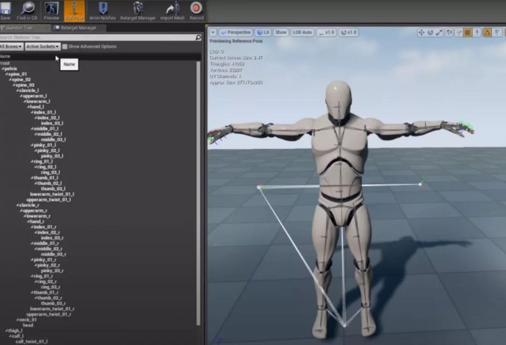Click the surface snapping icon in viewport toolbar
The image size is (506, 345).
[459, 33]
